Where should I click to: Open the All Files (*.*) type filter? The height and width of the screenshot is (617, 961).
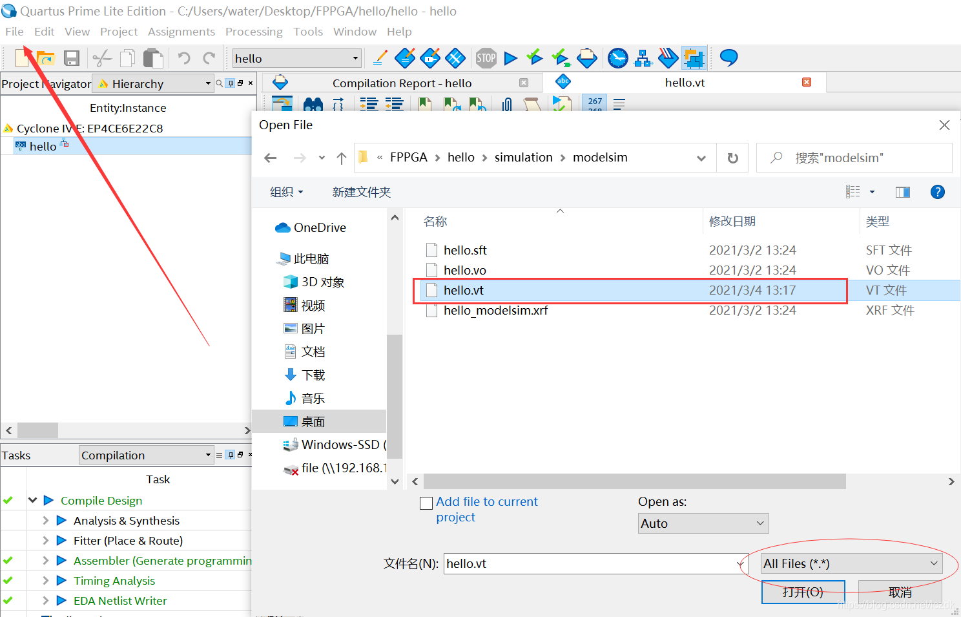(851, 563)
